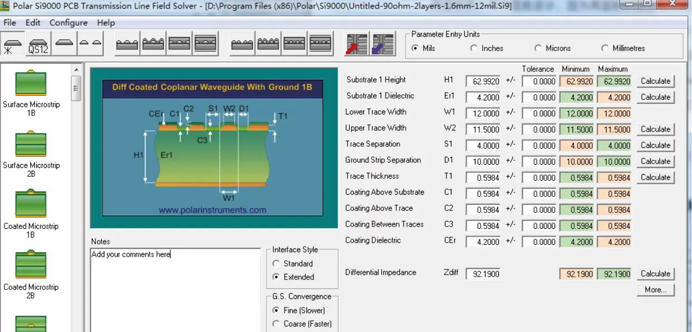
Task: Open the File menu
Action: point(9,23)
